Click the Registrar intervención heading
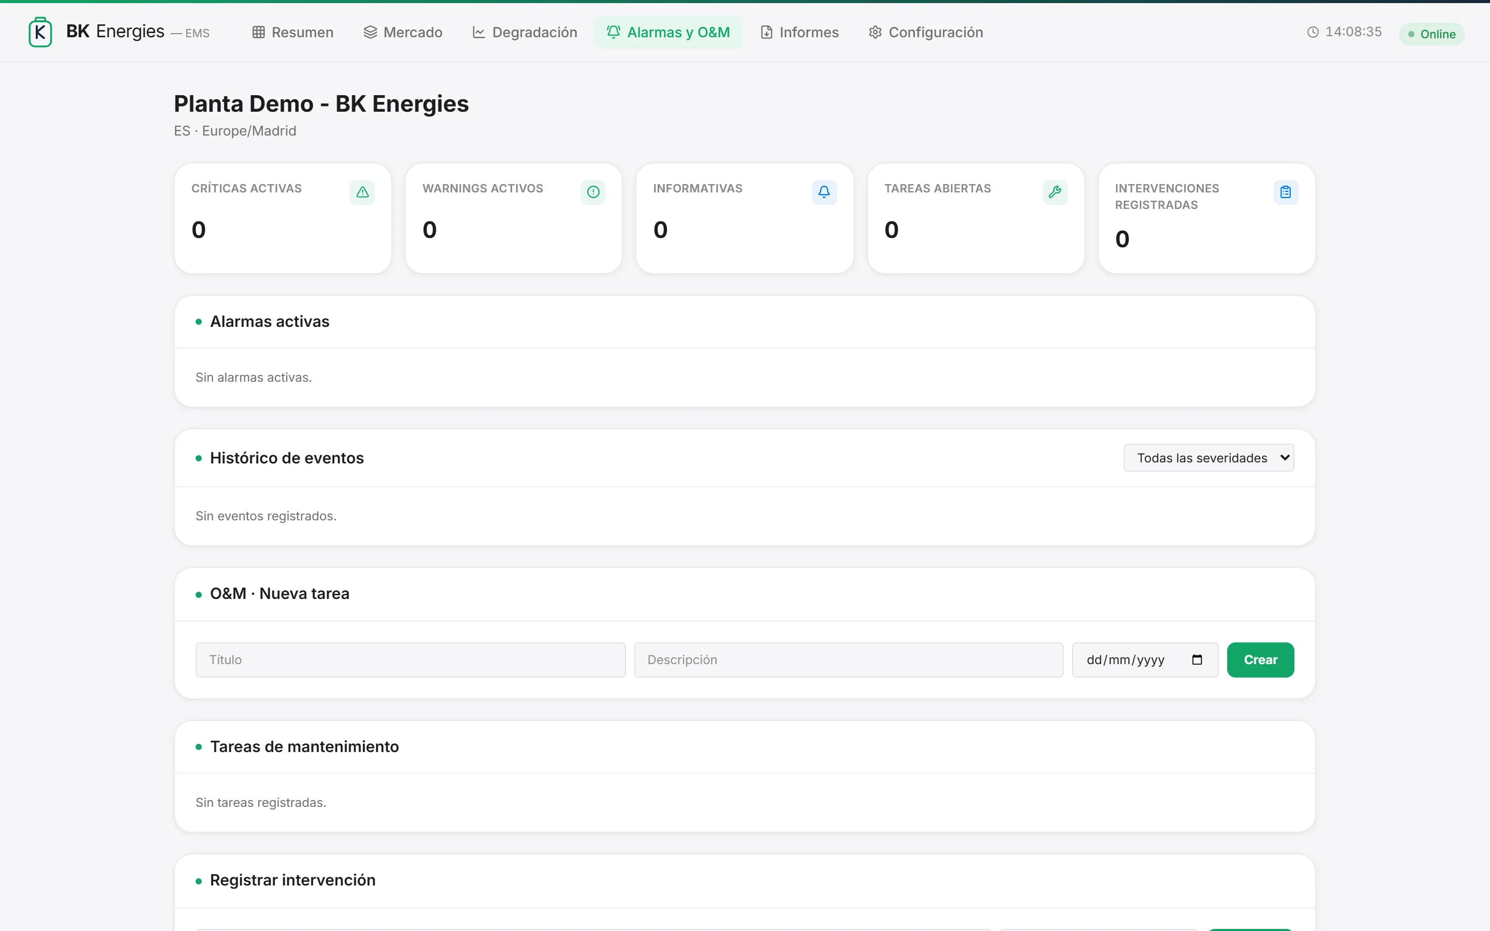Image resolution: width=1490 pixels, height=931 pixels. 292,880
